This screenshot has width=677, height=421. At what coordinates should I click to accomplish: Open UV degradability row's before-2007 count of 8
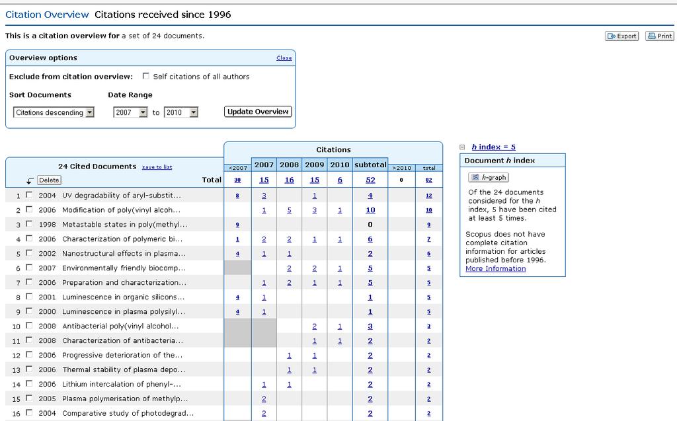pos(237,196)
